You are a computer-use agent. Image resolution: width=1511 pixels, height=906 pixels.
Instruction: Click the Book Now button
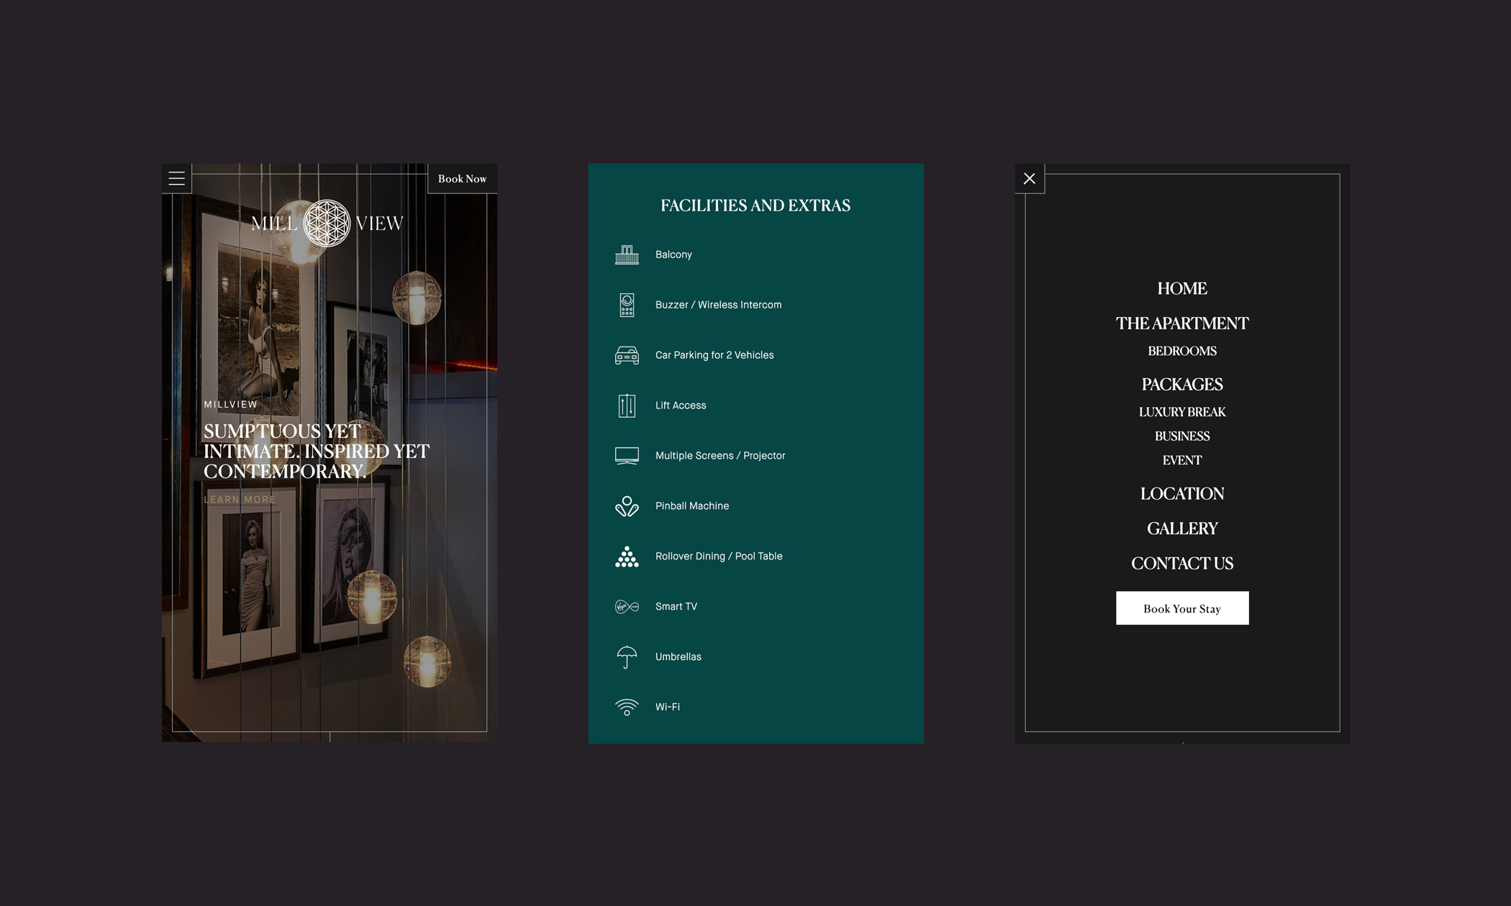(x=463, y=178)
